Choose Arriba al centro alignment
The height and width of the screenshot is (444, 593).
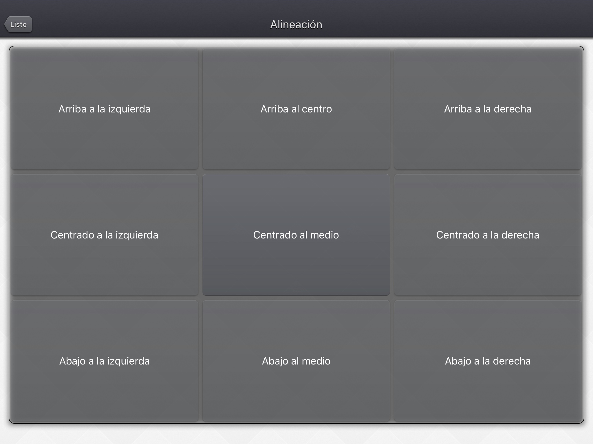(296, 109)
